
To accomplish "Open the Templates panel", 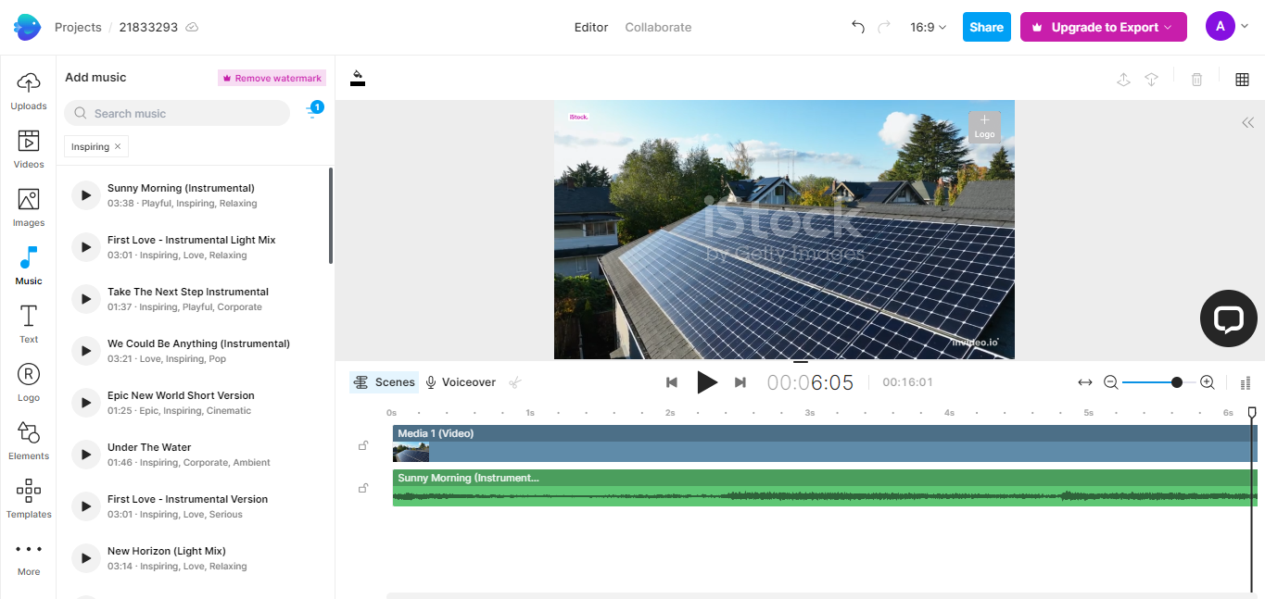I will [x=29, y=499].
